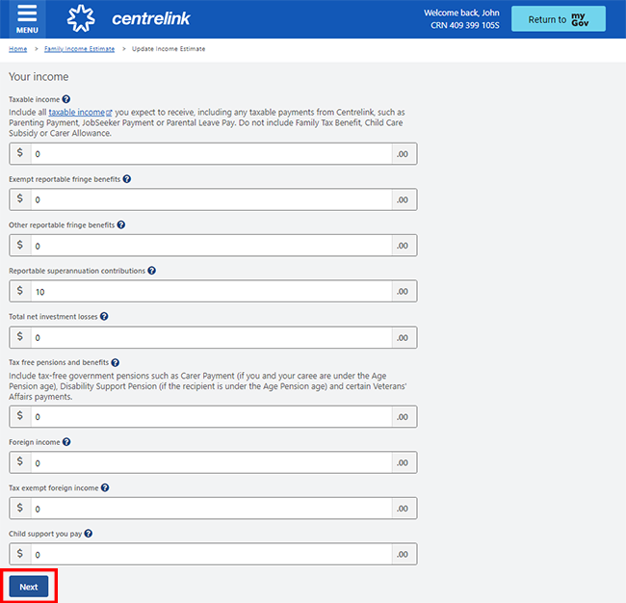Open help icon for Taxable income
Viewport: 626px width, 603px height.
tap(66, 99)
